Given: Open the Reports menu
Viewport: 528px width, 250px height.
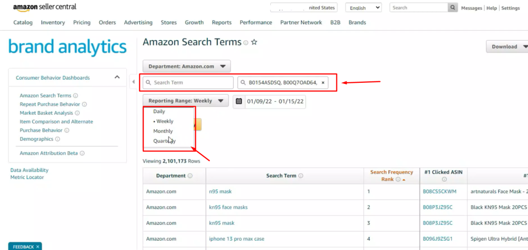Looking at the screenshot, I should 222,23.
